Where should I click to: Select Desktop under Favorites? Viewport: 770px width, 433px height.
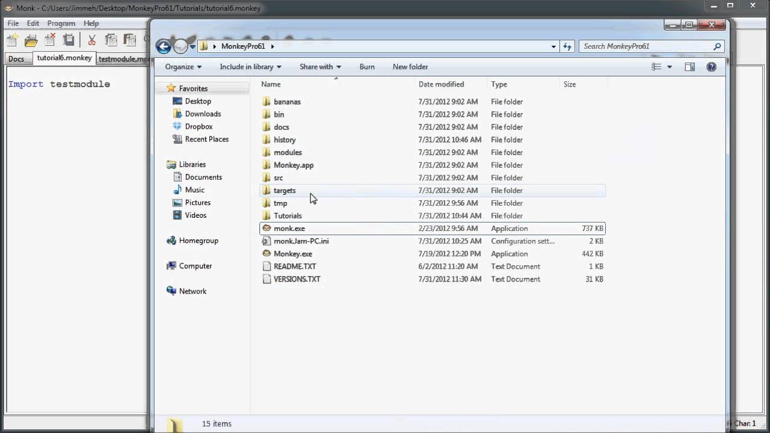(x=198, y=101)
